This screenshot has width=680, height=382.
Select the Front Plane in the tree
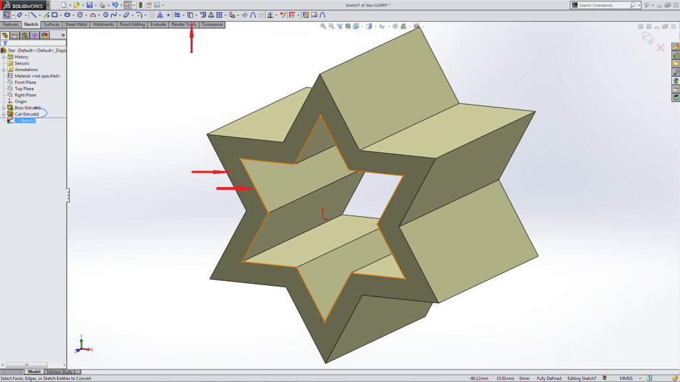click(x=25, y=82)
